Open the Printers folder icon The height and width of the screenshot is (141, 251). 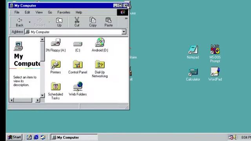pos(56,67)
